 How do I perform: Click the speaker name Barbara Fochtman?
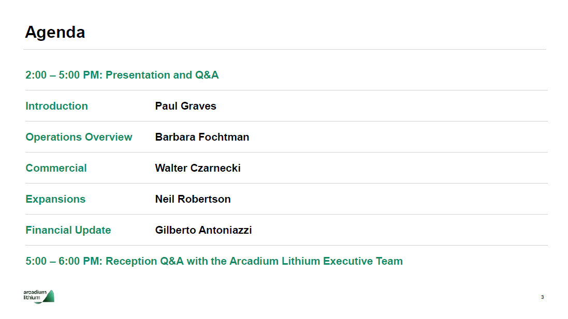point(202,137)
